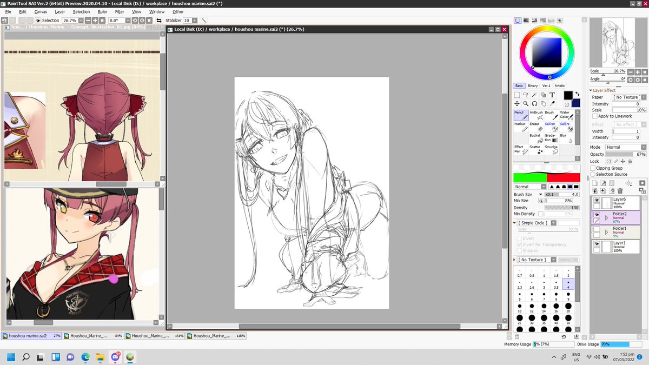Screen dimensions: 649x365
Task: Swap foreground and background colors
Action: click(577, 93)
